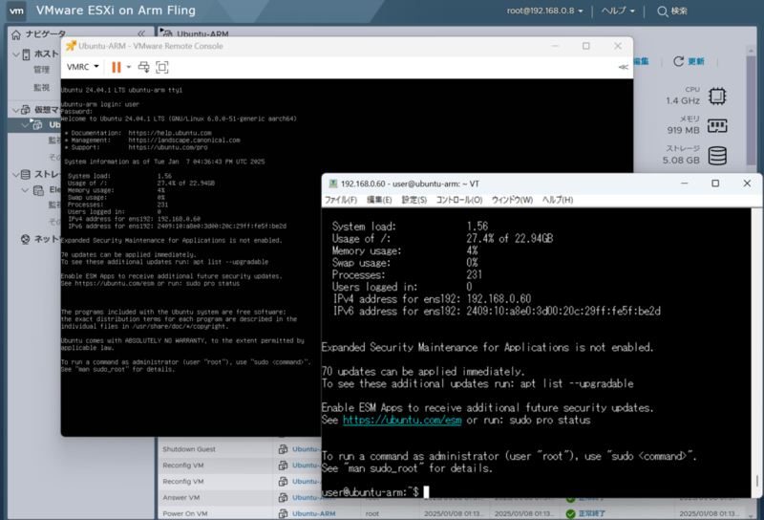Viewport: 764px width, 520px height.
Task: Click the ストレージ disk icon beside 5.08 GB
Action: [x=717, y=156]
